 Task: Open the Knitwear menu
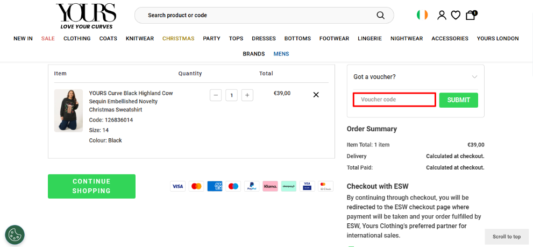click(140, 38)
